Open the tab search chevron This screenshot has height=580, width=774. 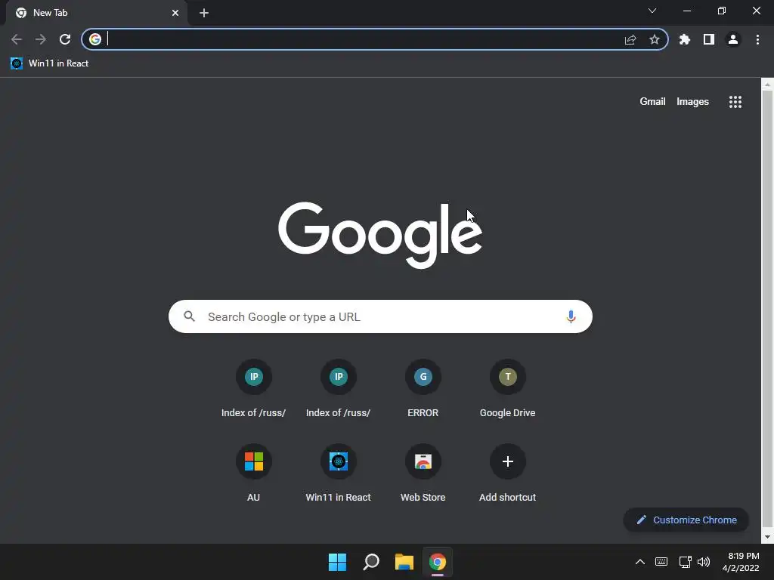point(652,11)
